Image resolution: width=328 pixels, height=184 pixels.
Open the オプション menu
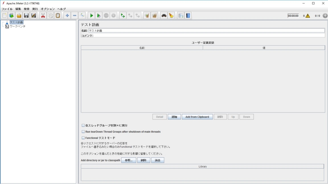click(47, 9)
